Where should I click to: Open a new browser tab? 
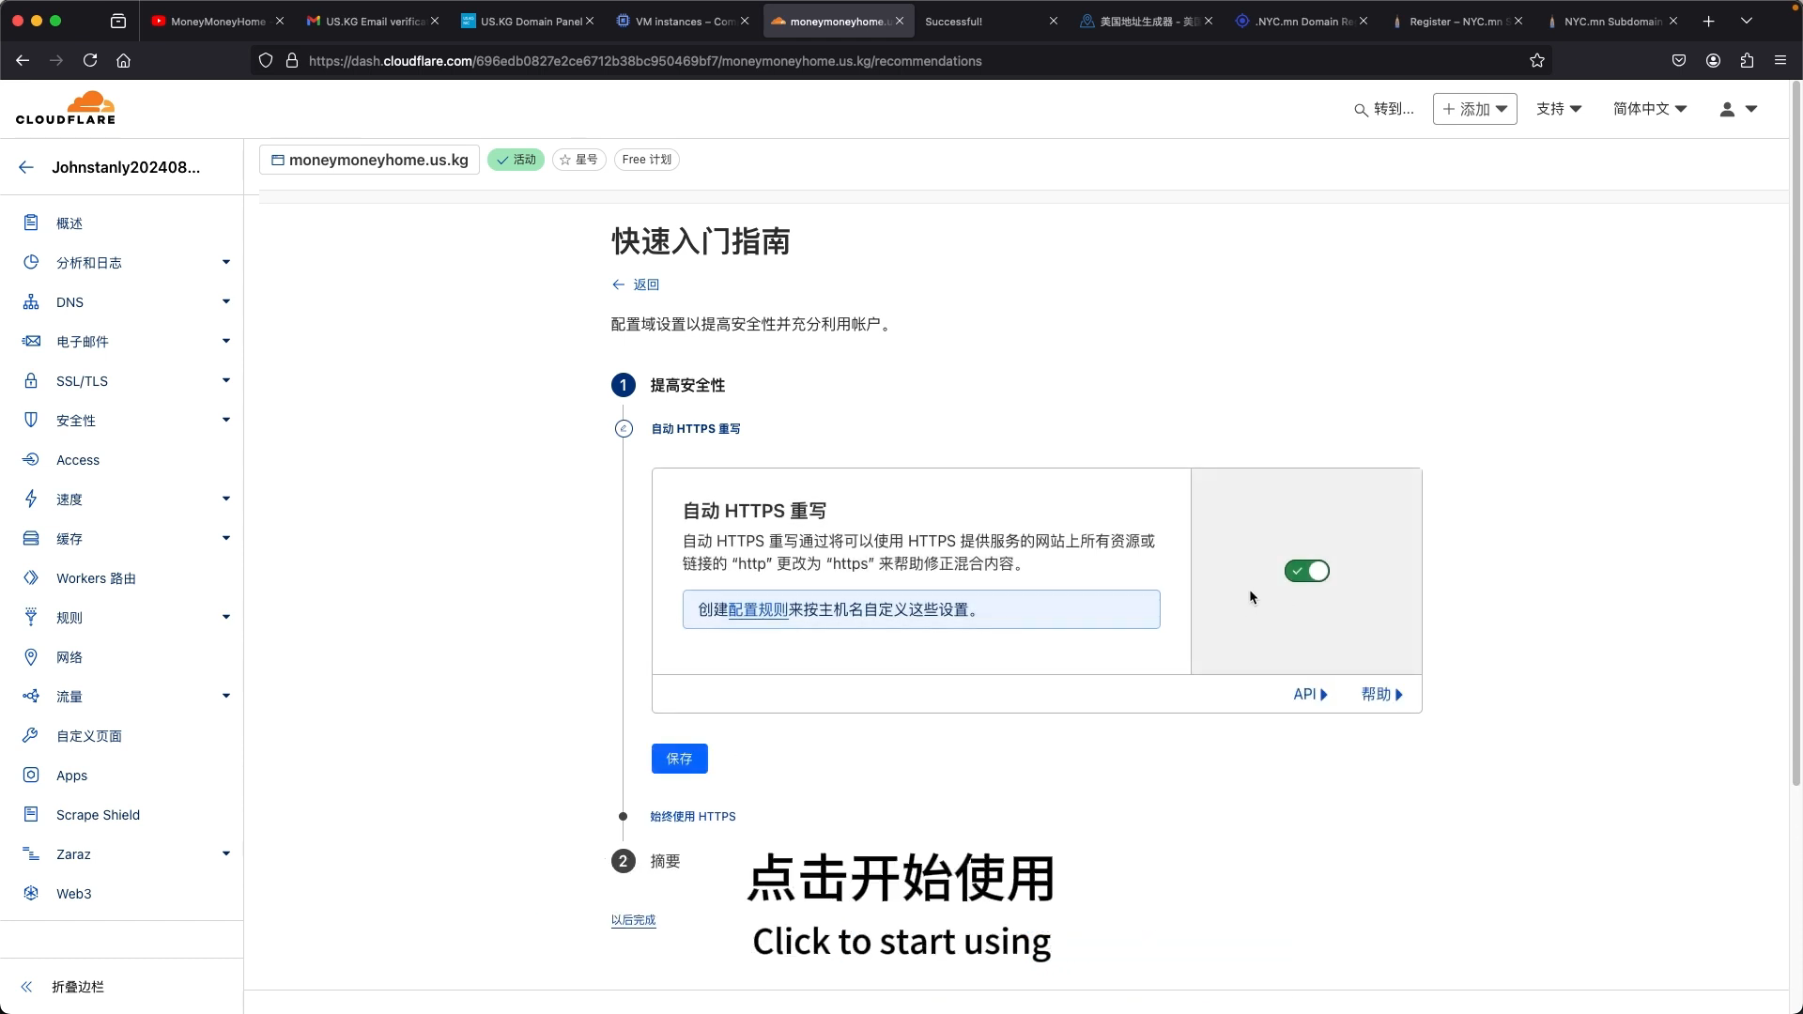tap(1708, 21)
